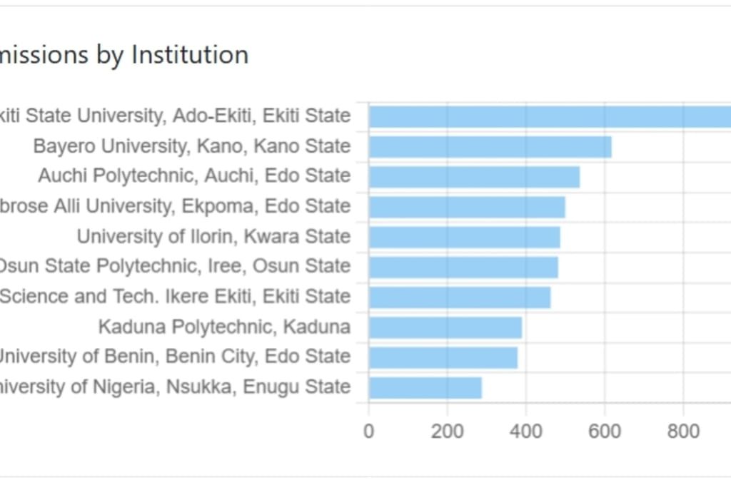This screenshot has height=485, width=731.
Task: Click the 'Kaduna Polytechnic, Kaduna' axis label
Action: pos(224,327)
